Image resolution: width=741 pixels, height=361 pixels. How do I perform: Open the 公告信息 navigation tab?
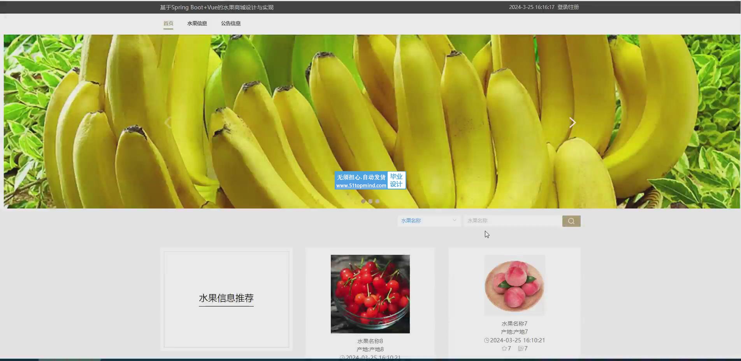(x=231, y=23)
